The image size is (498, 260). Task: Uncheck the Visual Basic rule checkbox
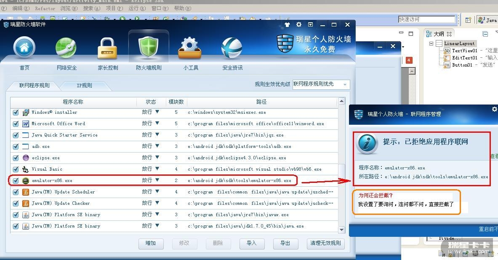[16, 169]
